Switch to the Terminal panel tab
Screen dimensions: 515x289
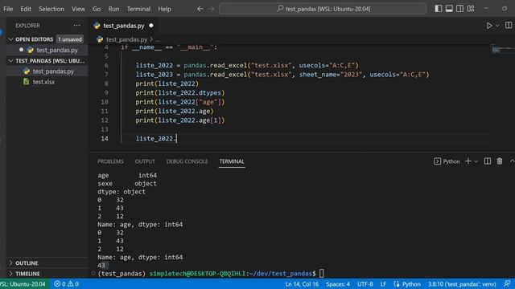tap(232, 161)
